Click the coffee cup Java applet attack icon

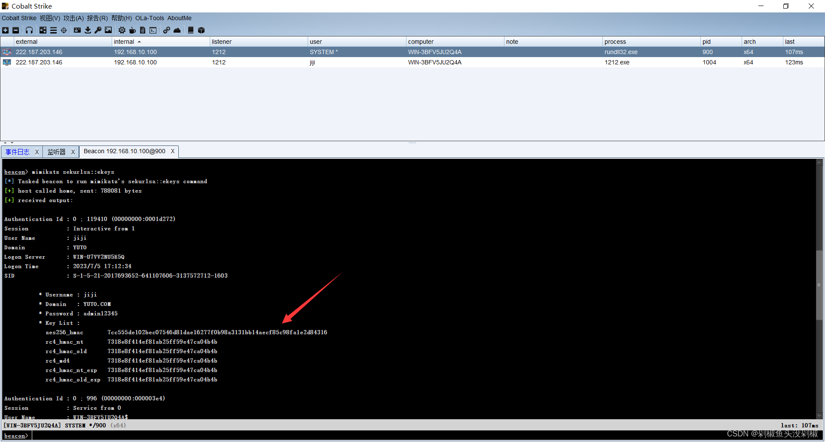pyautogui.click(x=132, y=30)
